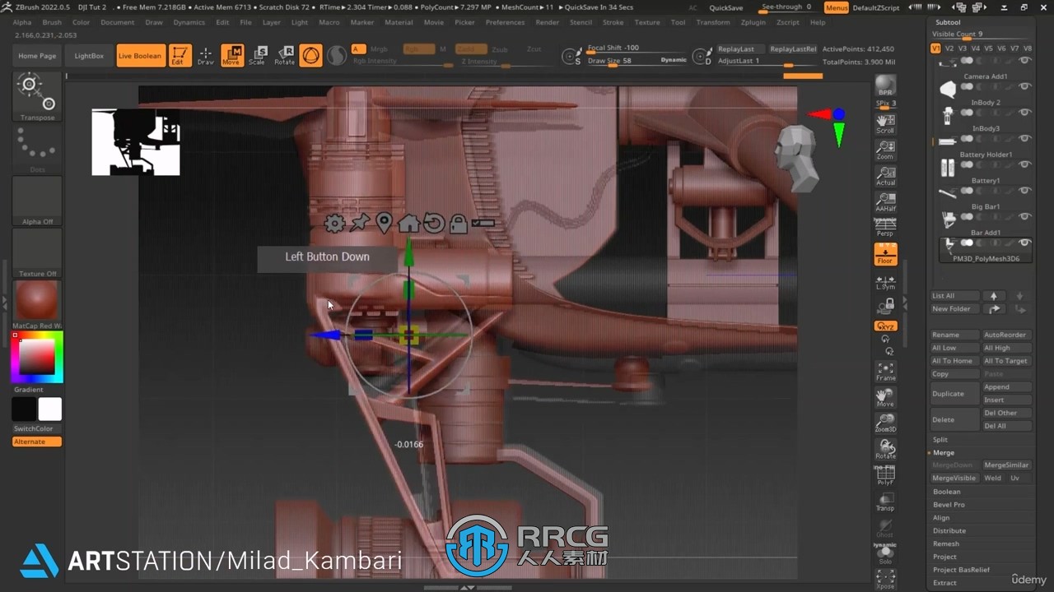Viewport: 1054px width, 592px height.
Task: Open the Zplugin menu
Action: pos(753,22)
